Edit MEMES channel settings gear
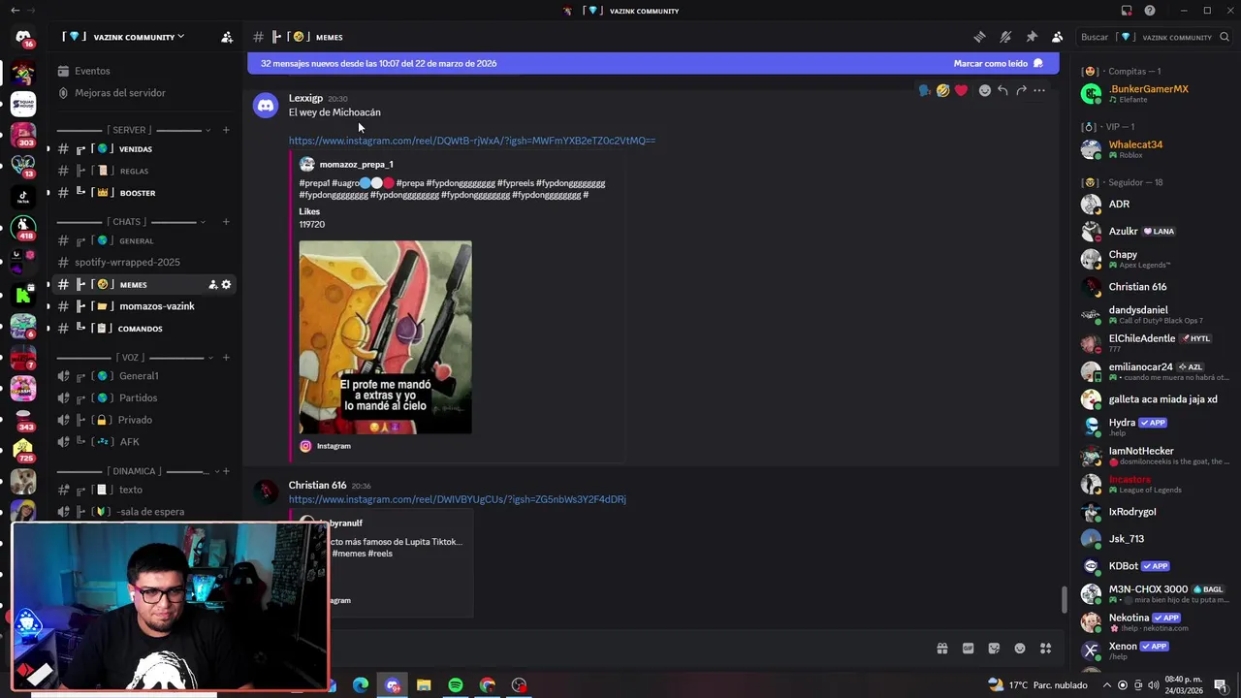 226,284
